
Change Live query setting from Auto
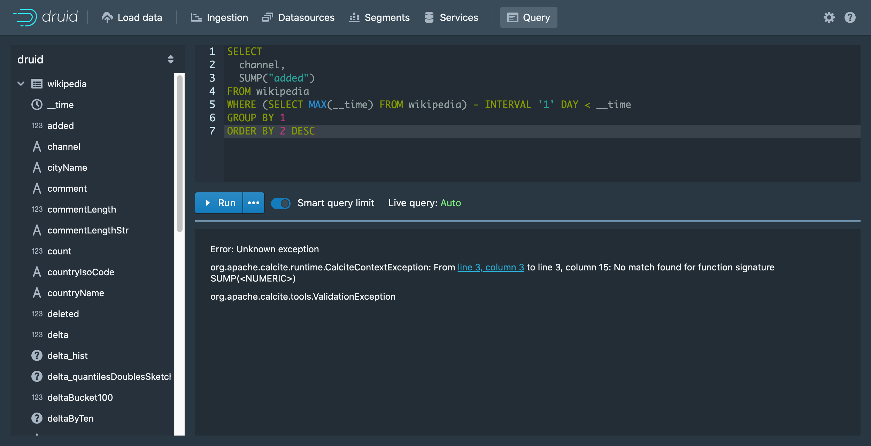pos(450,203)
